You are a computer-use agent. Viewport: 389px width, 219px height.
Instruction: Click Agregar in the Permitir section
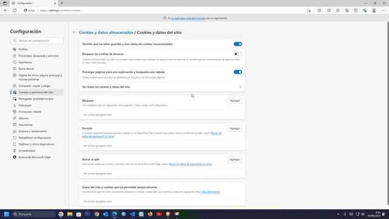[x=235, y=128]
